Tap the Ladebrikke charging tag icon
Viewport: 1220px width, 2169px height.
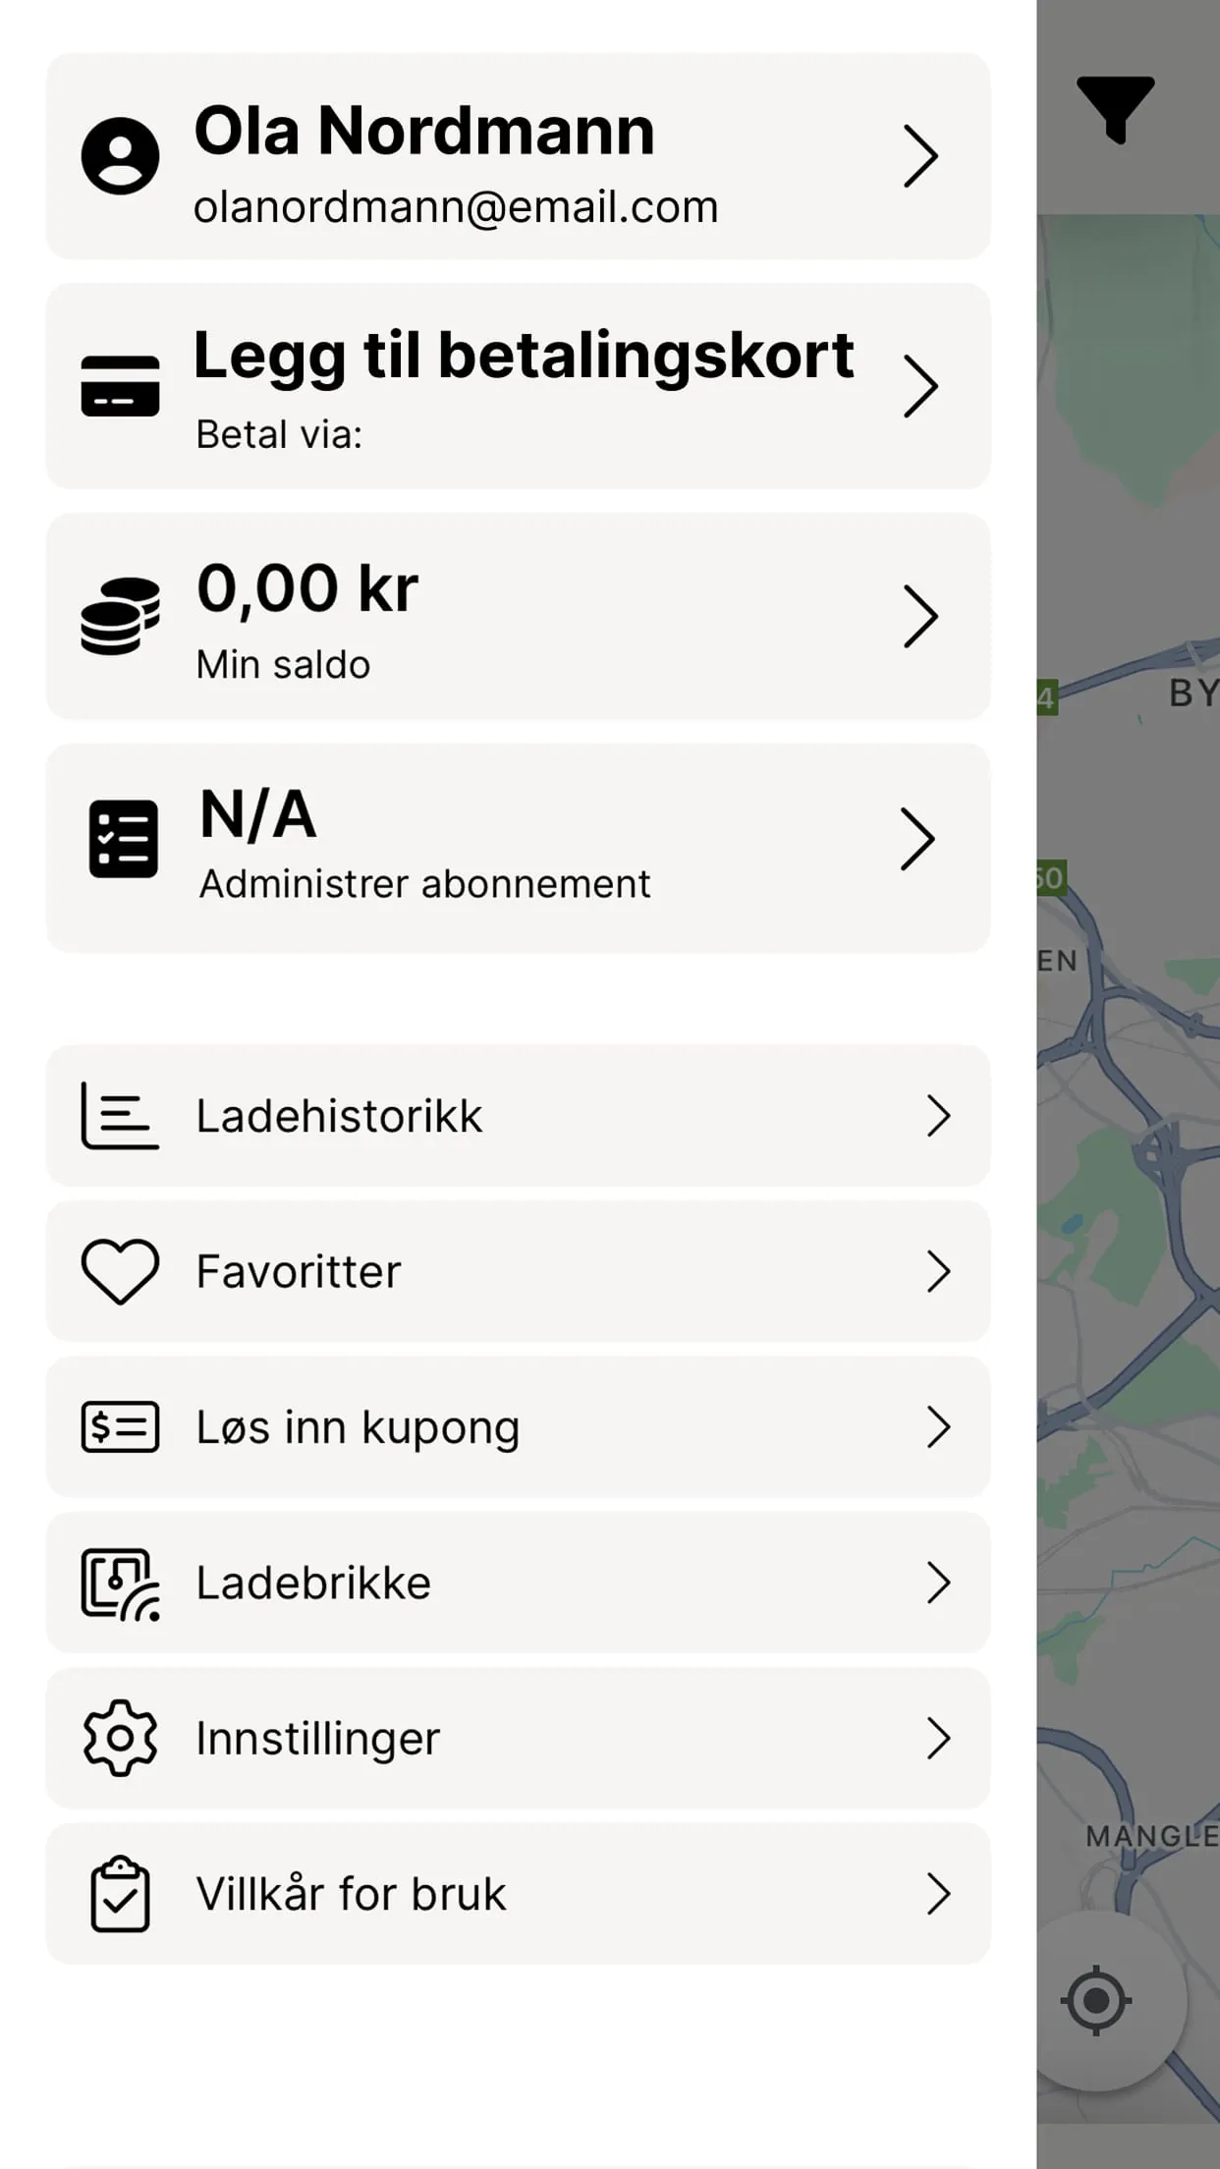coord(120,1583)
